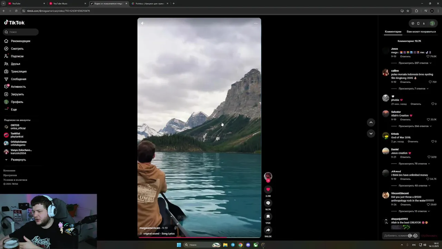The height and width of the screenshot is (249, 442).
Task: Like Salvator comment with 20.1K heart
Action: (428, 119)
